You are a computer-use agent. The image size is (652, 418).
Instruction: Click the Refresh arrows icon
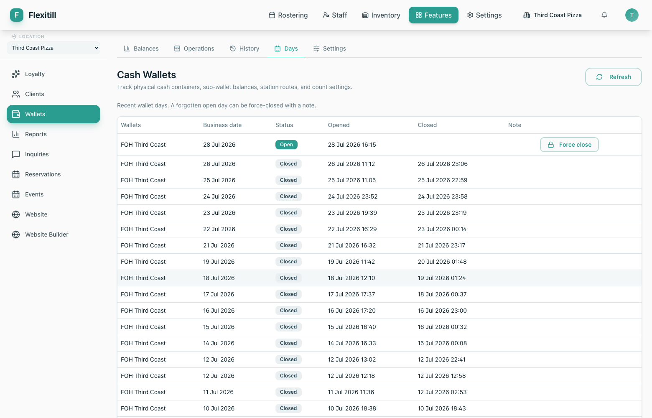pyautogui.click(x=599, y=77)
